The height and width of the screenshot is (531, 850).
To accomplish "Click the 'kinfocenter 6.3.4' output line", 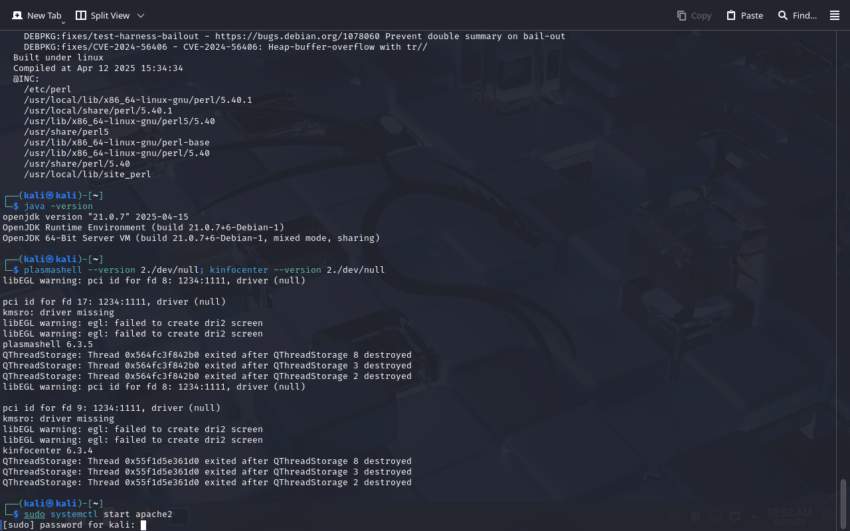I will 48,451.
